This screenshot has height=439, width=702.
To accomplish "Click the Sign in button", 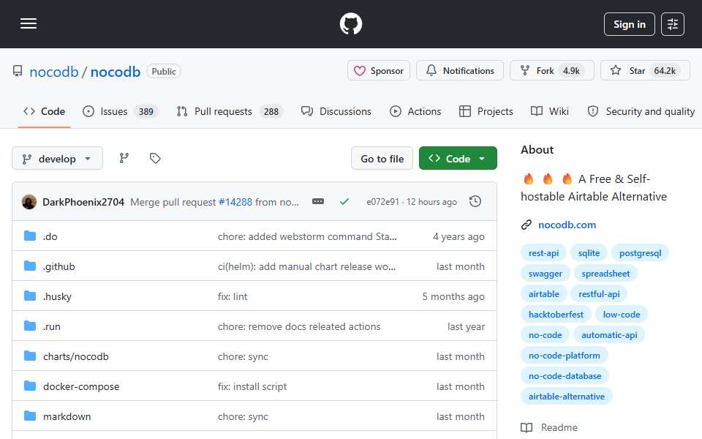I will pos(629,24).
